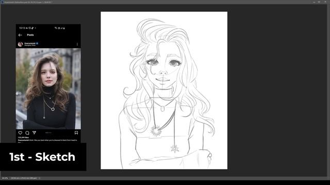Open the profile avatar in Instagram reference
Viewport: 330px width, 185px height.
(21, 44)
